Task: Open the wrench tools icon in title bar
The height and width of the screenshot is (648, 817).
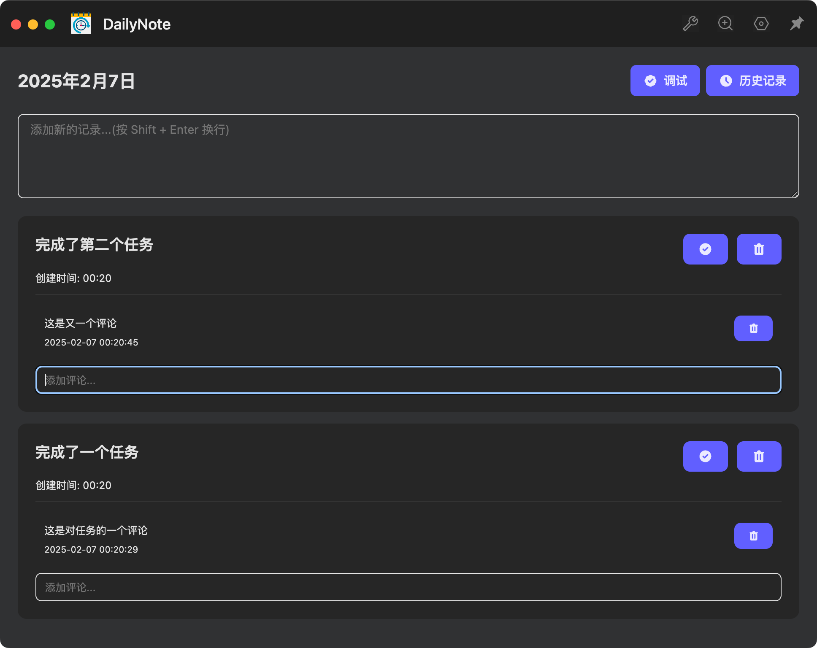Action: click(690, 24)
